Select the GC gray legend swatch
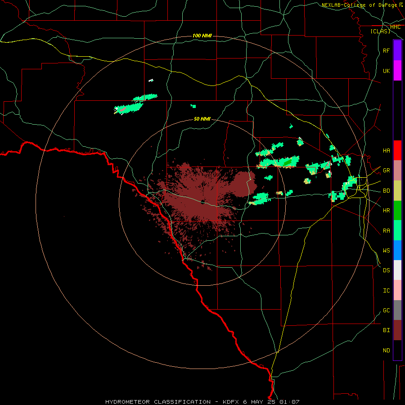Image resolution: width=405 pixels, height=405 pixels. click(x=397, y=310)
